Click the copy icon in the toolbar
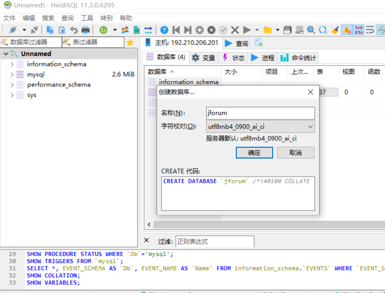Image resolution: width=385 pixels, height=293 pixels. point(50,30)
